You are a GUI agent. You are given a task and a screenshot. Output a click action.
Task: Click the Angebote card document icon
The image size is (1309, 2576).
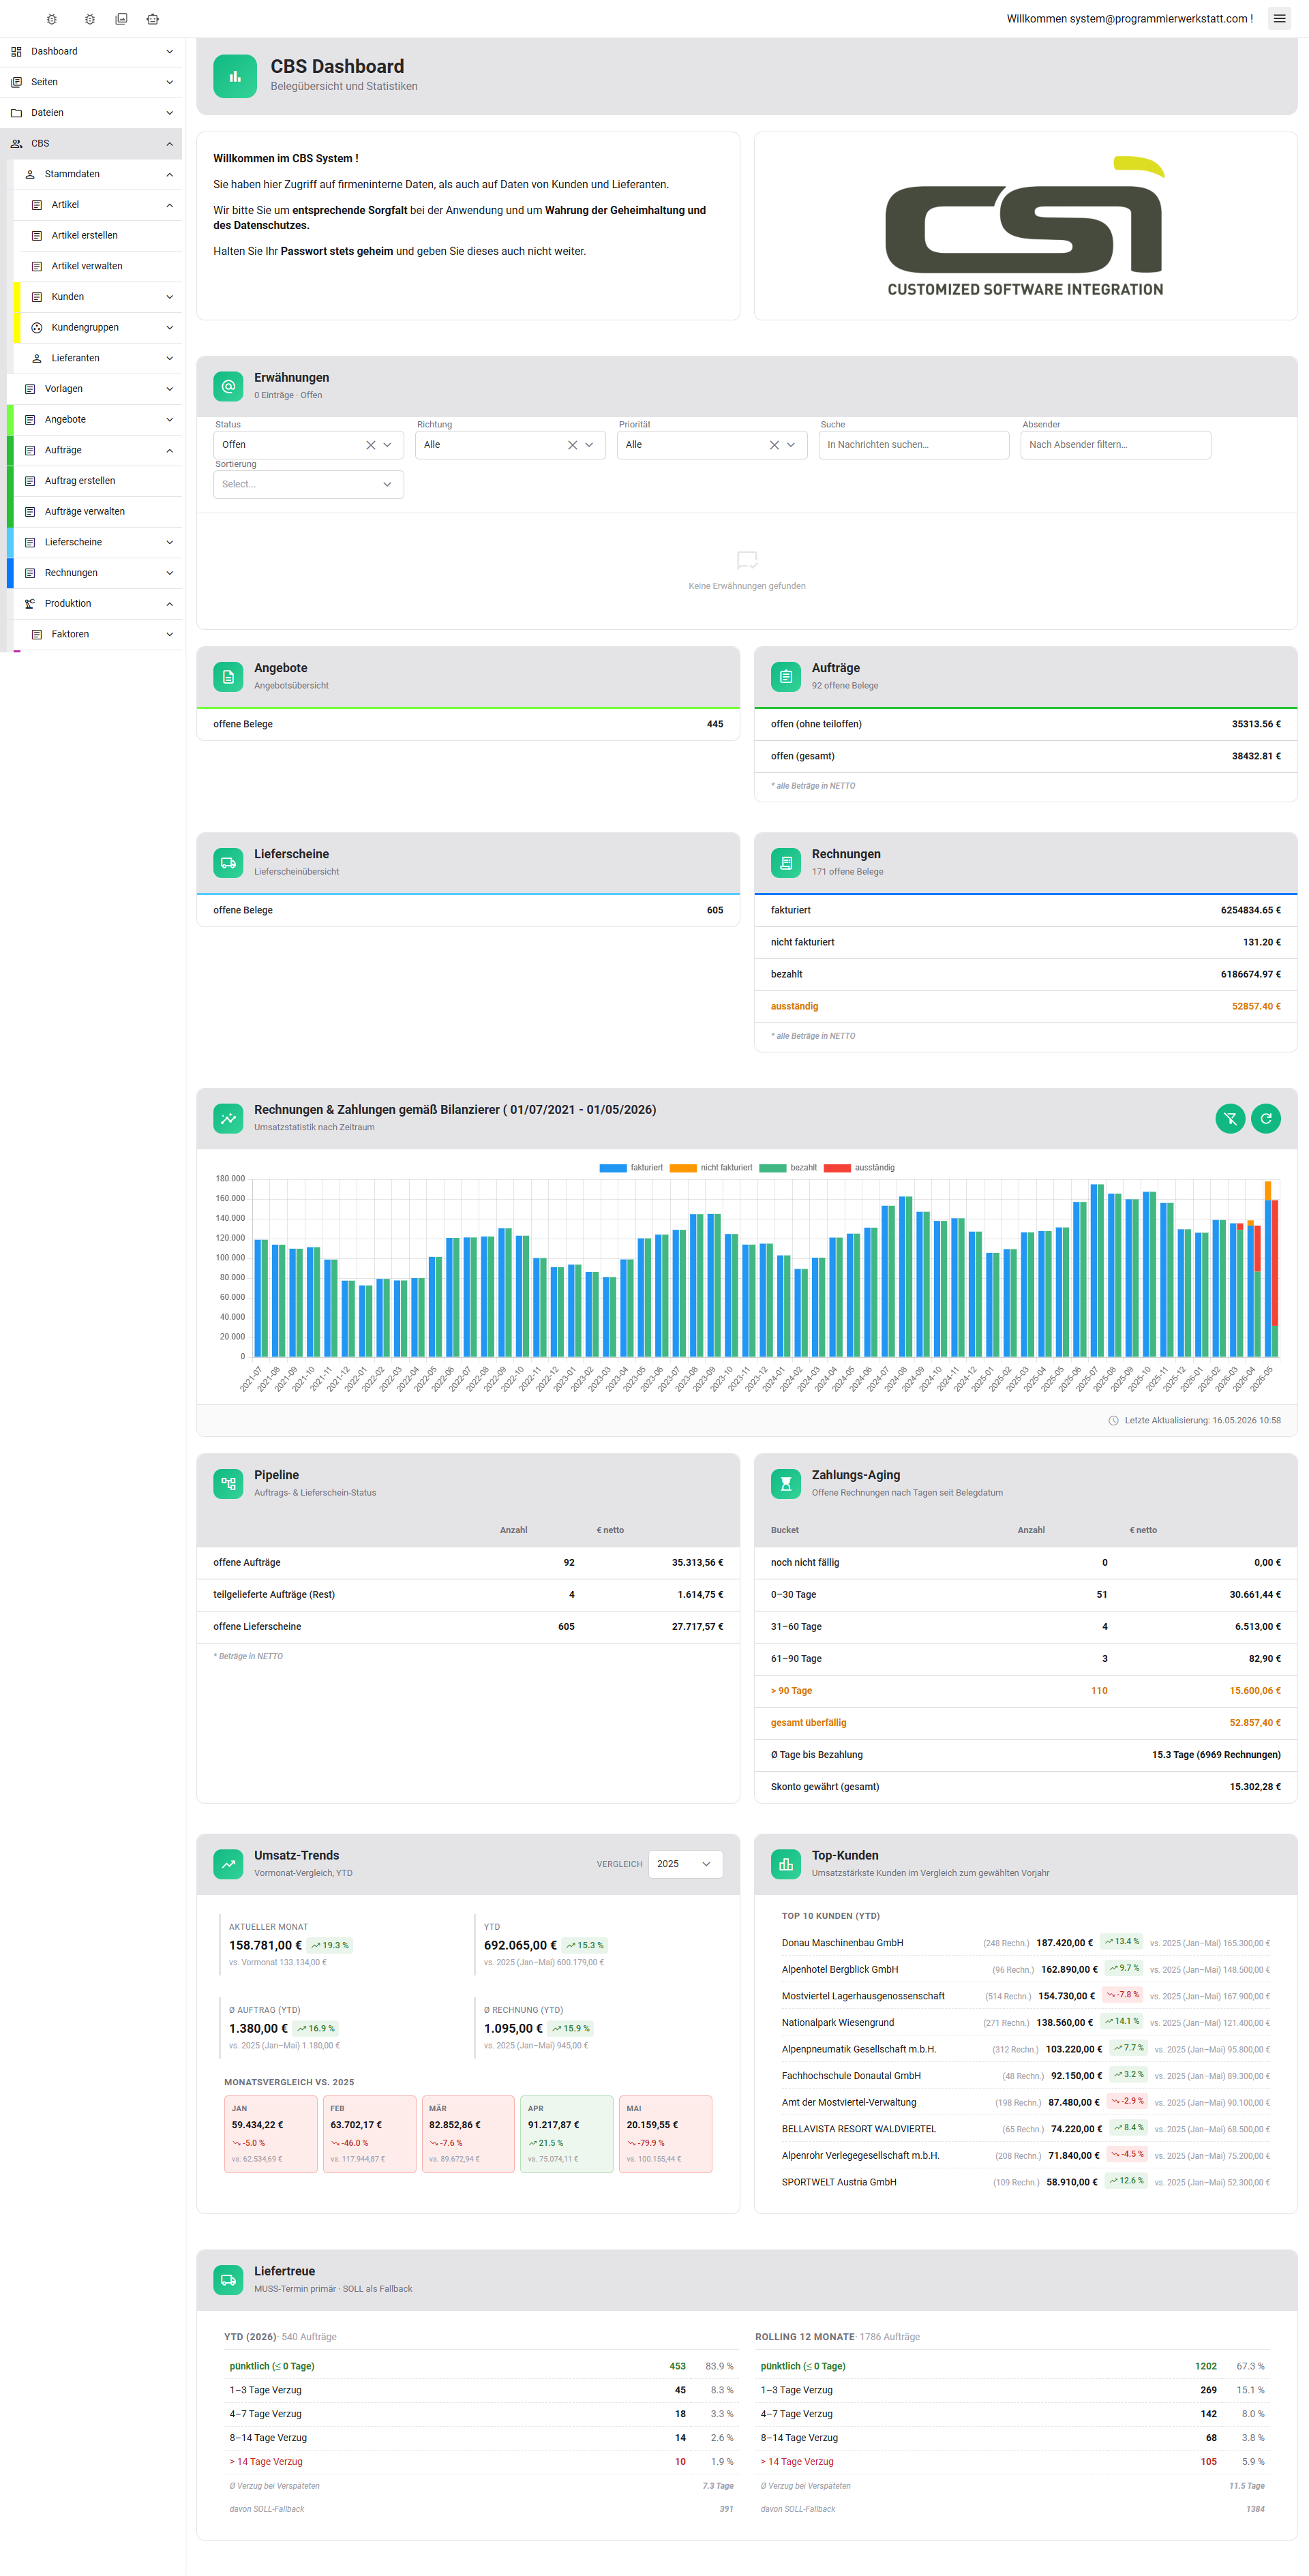pyautogui.click(x=228, y=677)
